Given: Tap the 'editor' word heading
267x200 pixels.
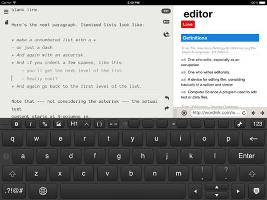Looking at the screenshot, I should tap(198, 14).
